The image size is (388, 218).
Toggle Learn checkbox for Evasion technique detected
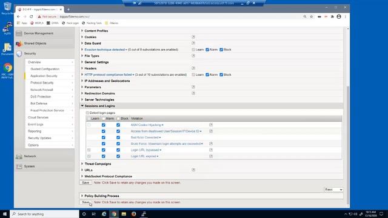point(193,50)
